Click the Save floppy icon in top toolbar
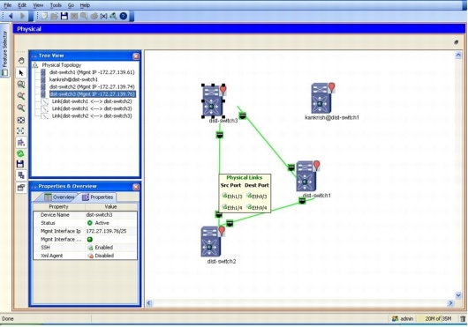The image size is (468, 327). pyautogui.click(x=64, y=16)
